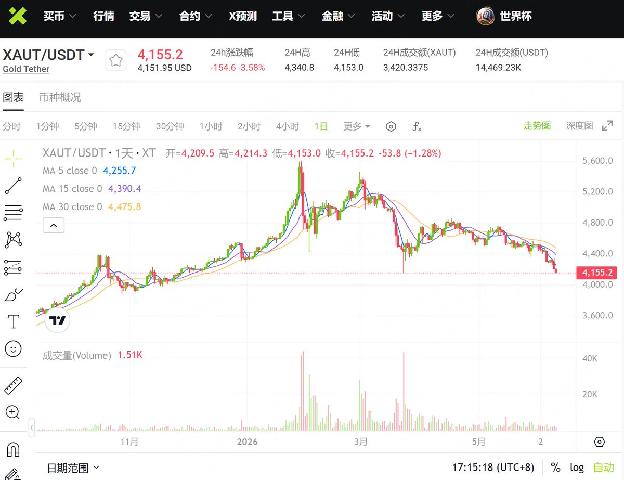Add XAUT/USDT to favorites star
624x480 pixels.
click(x=116, y=61)
